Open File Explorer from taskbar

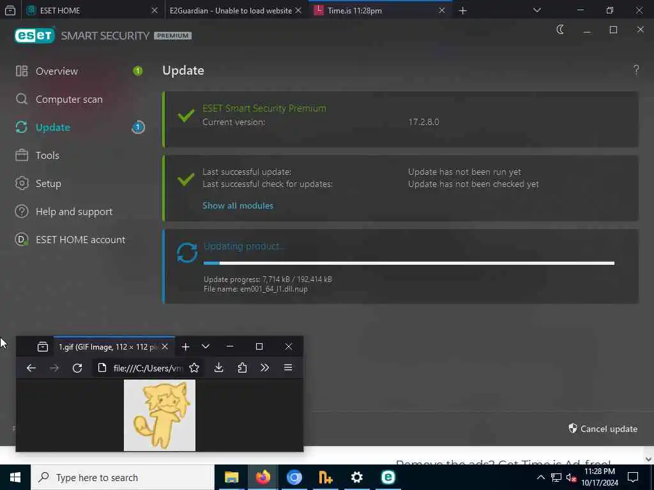(231, 477)
